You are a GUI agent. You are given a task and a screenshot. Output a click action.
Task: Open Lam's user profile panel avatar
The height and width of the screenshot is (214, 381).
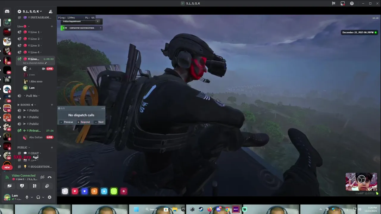pyautogui.click(x=7, y=197)
